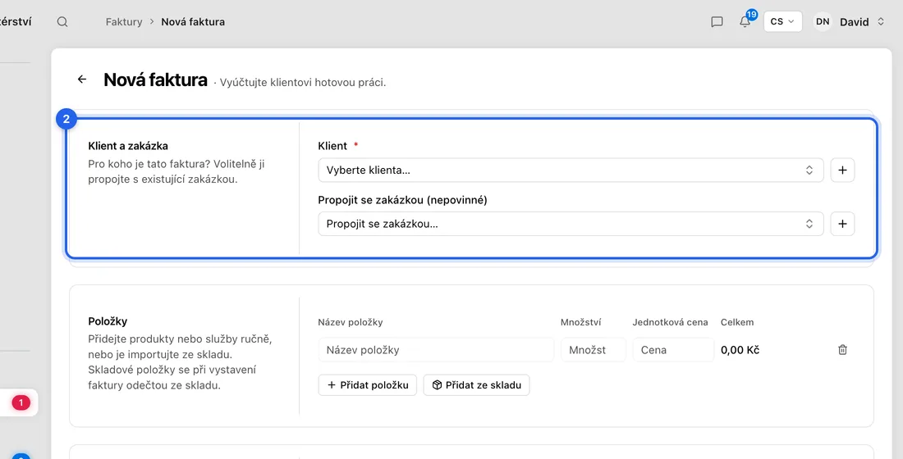The image size is (903, 459).
Task: Open the chat messages icon
Action: pos(717,22)
